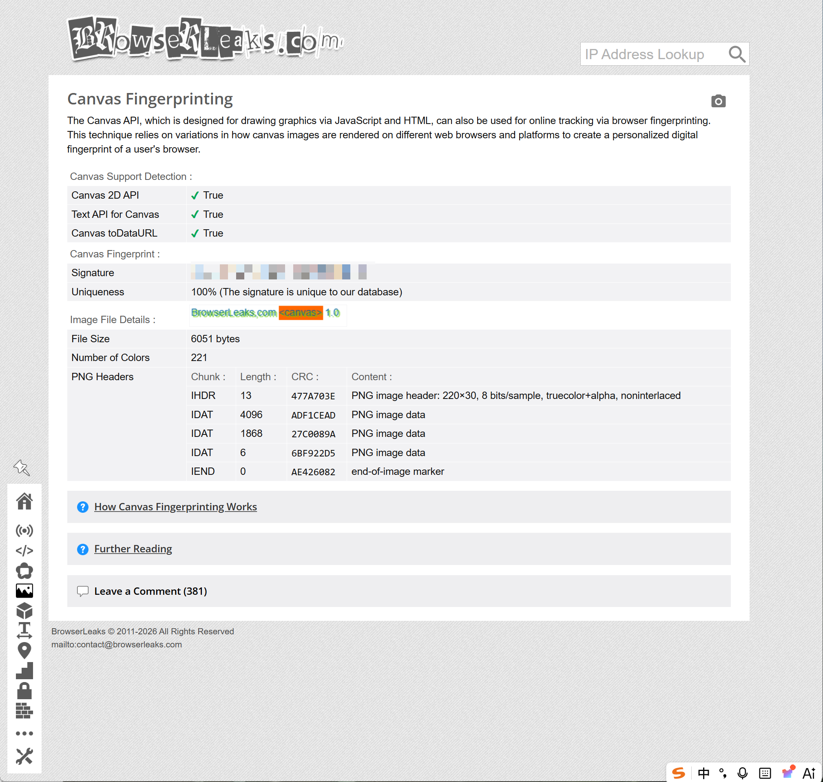
Task: Click the BrowserLeaks copyright footer text
Action: [142, 631]
